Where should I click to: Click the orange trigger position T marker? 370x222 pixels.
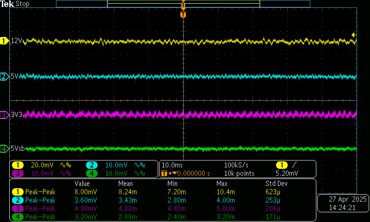[x=183, y=14]
